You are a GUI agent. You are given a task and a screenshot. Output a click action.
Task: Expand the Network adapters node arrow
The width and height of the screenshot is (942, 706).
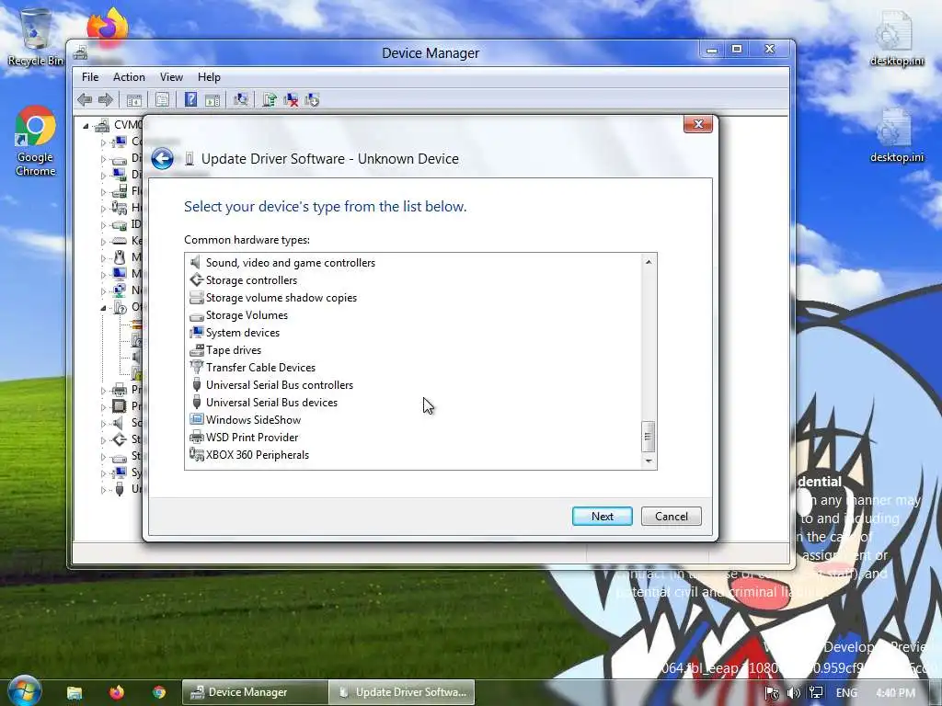pos(103,291)
